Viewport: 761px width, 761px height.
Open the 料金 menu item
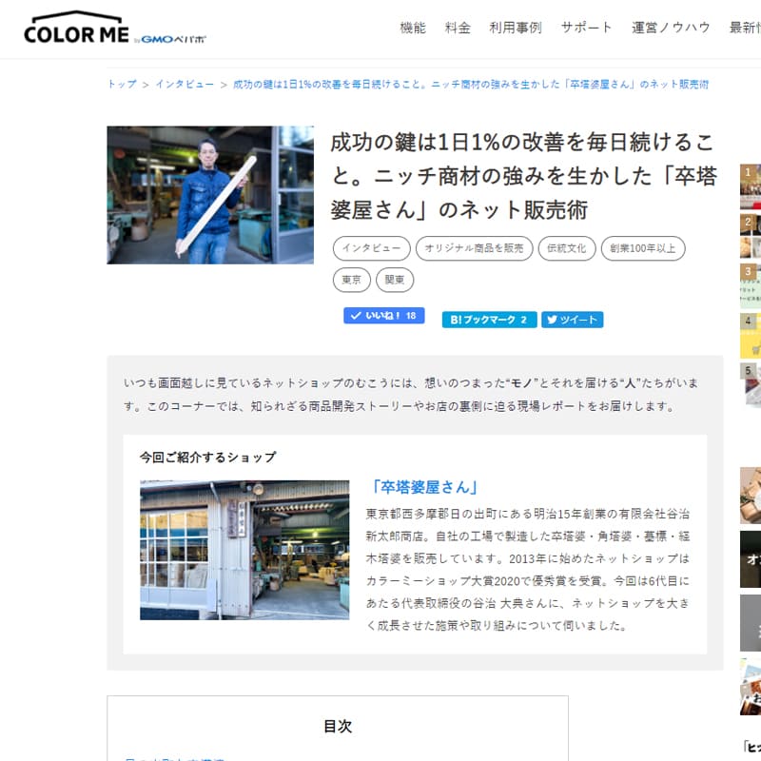coord(458,28)
